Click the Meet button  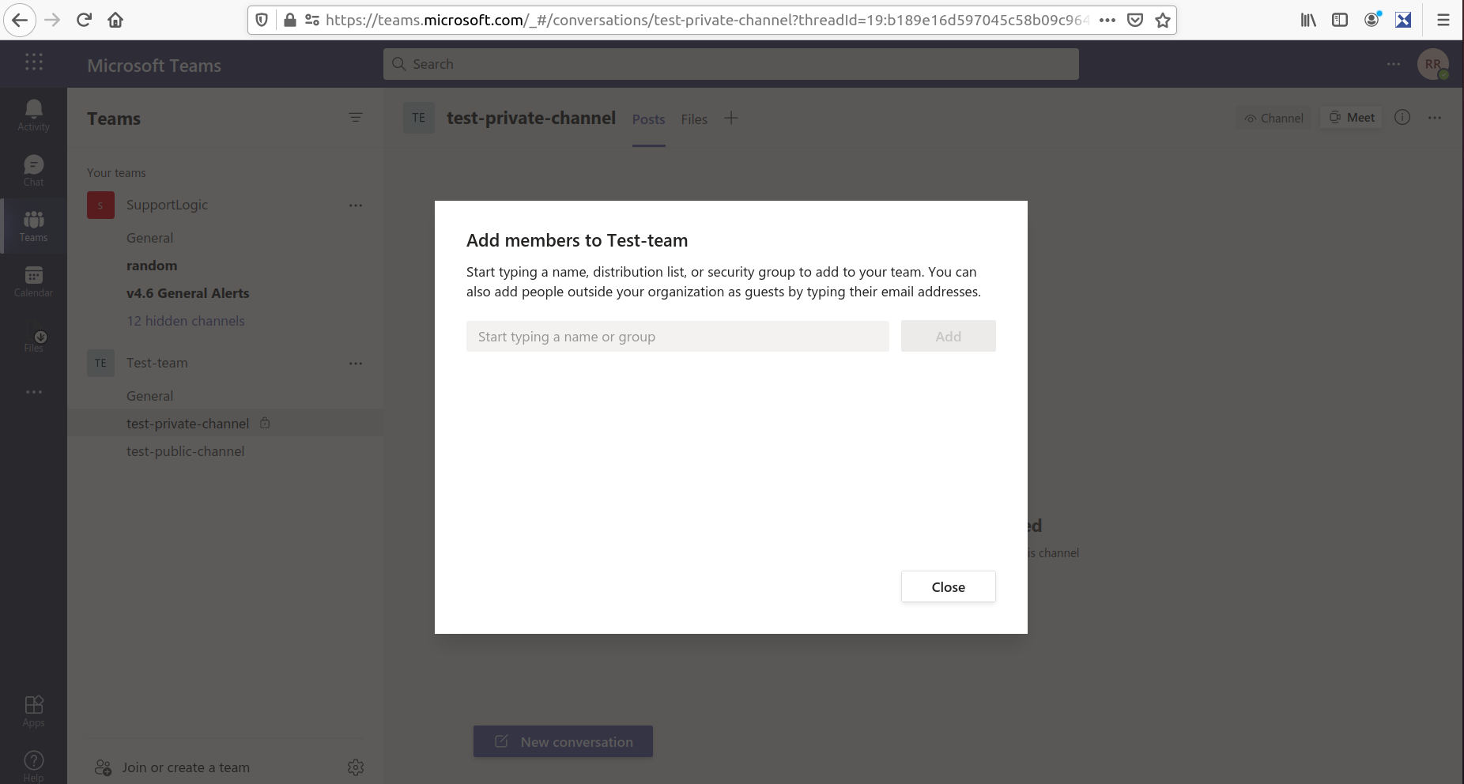point(1352,118)
